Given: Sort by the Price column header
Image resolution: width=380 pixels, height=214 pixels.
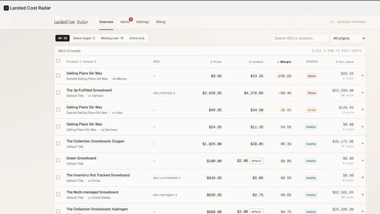Looking at the screenshot, I should point(216,62).
